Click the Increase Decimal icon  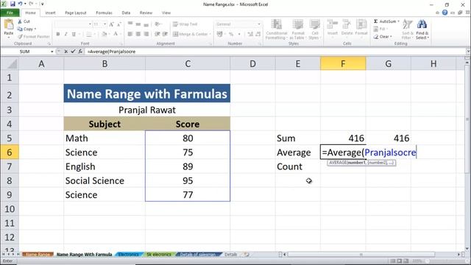click(x=250, y=35)
